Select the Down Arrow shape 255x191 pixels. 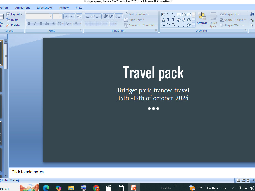click(184, 20)
